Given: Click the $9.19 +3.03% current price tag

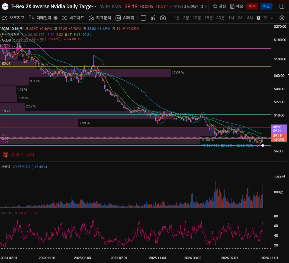Looking at the screenshot, I should click(x=279, y=138).
